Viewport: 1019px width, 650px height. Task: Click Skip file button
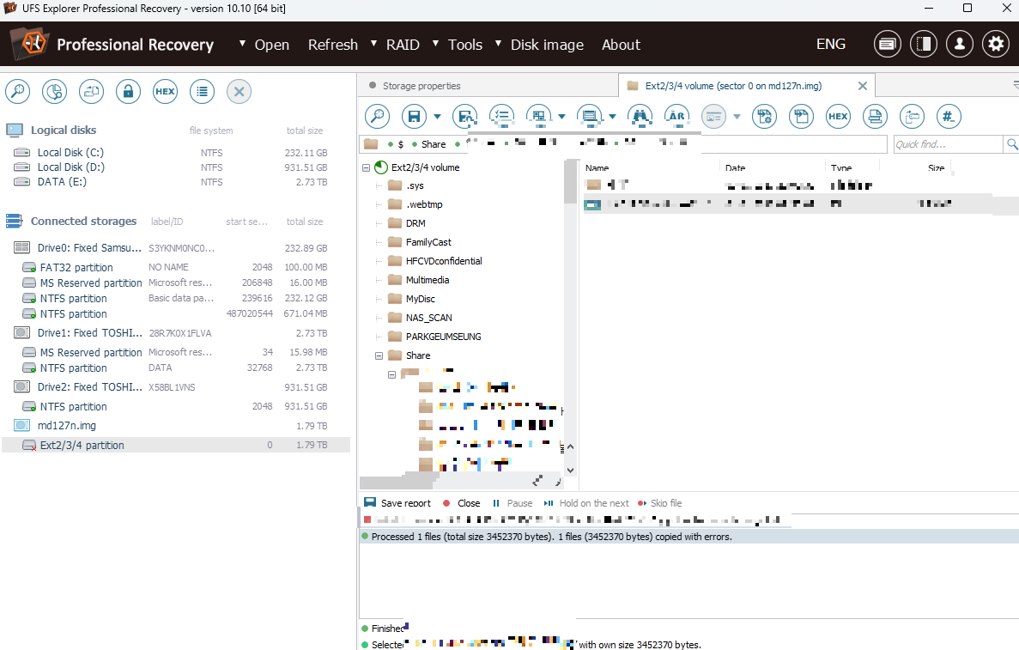tap(659, 503)
